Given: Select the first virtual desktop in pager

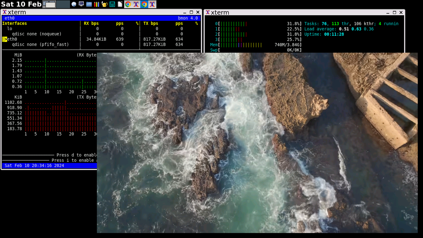Looking at the screenshot, I should [x=49, y=4].
